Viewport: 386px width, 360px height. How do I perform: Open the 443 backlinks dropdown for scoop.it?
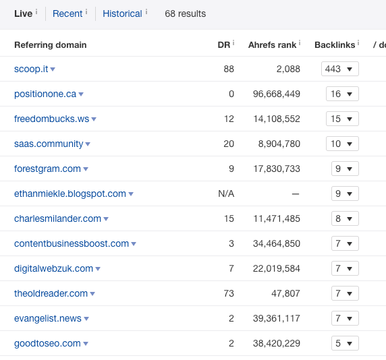tap(340, 69)
